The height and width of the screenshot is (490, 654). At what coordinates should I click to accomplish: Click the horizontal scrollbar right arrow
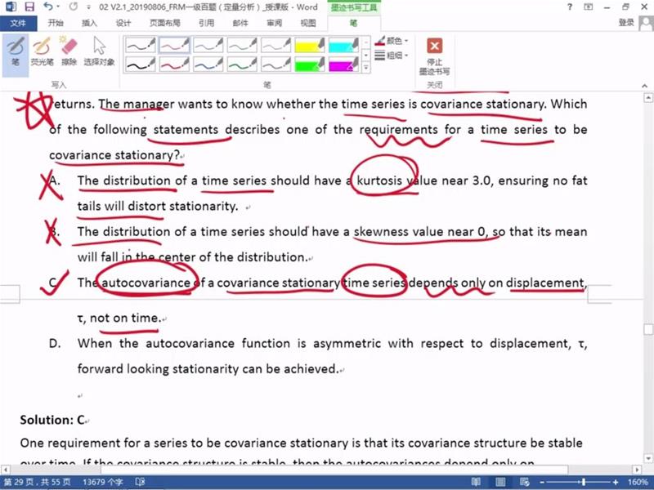tap(637, 470)
